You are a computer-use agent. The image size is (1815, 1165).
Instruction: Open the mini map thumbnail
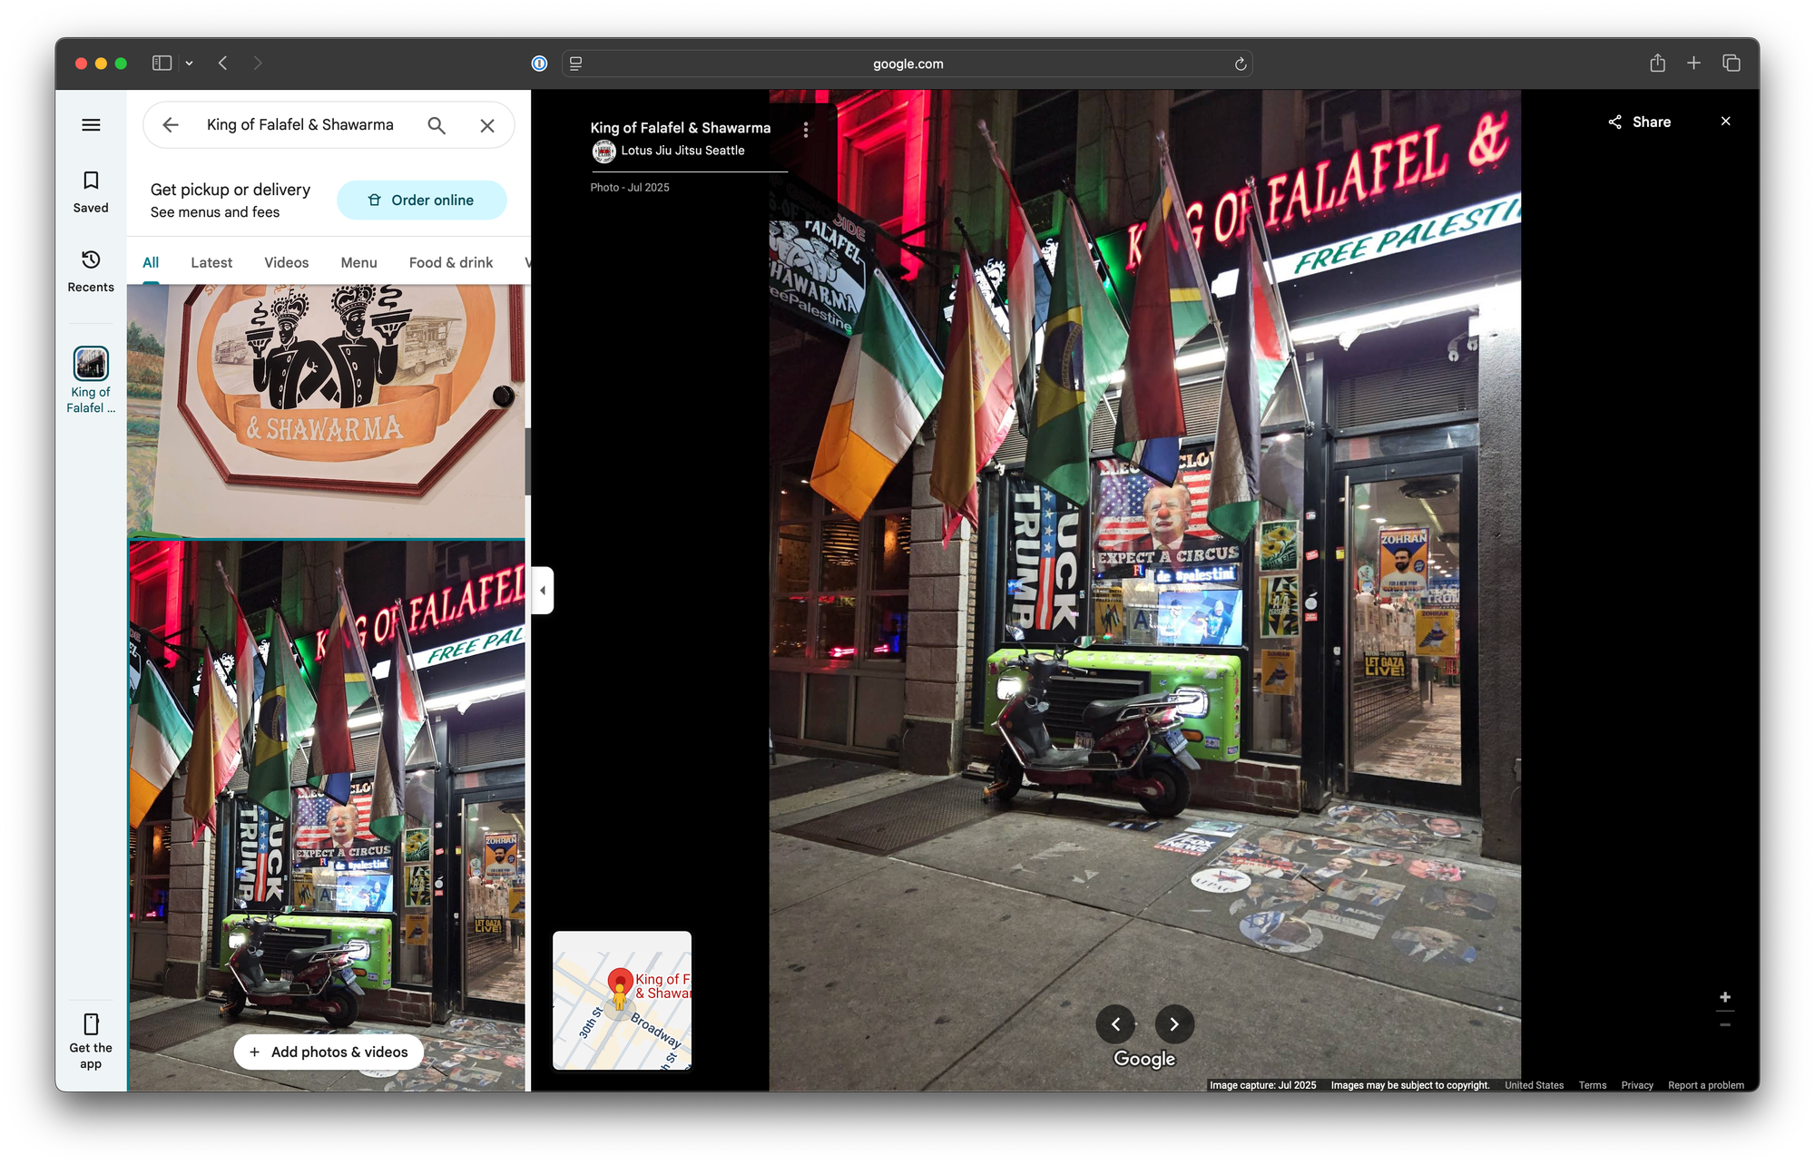(623, 1001)
